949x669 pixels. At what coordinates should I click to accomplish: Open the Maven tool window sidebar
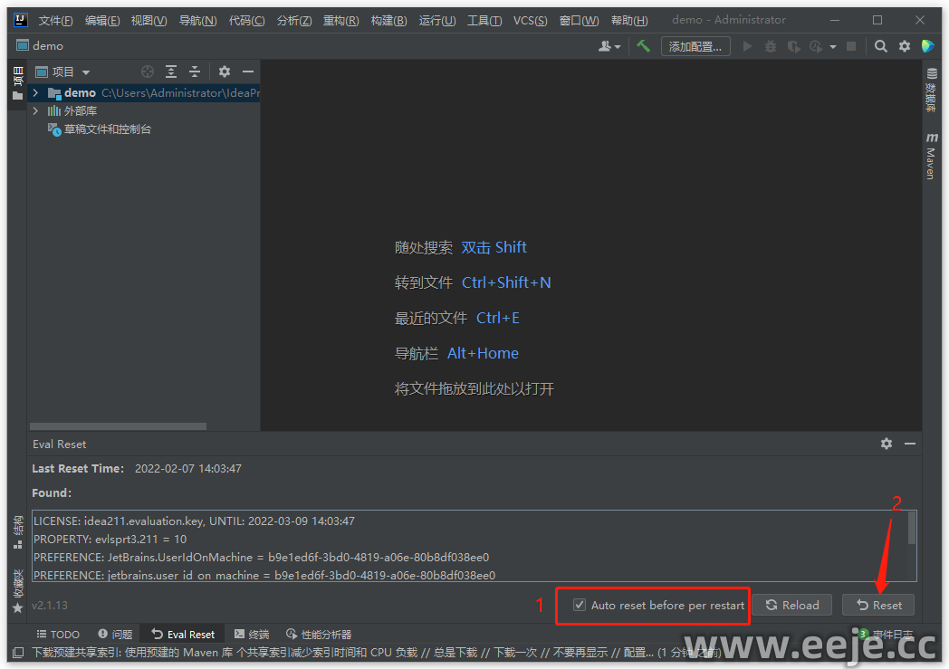931,156
